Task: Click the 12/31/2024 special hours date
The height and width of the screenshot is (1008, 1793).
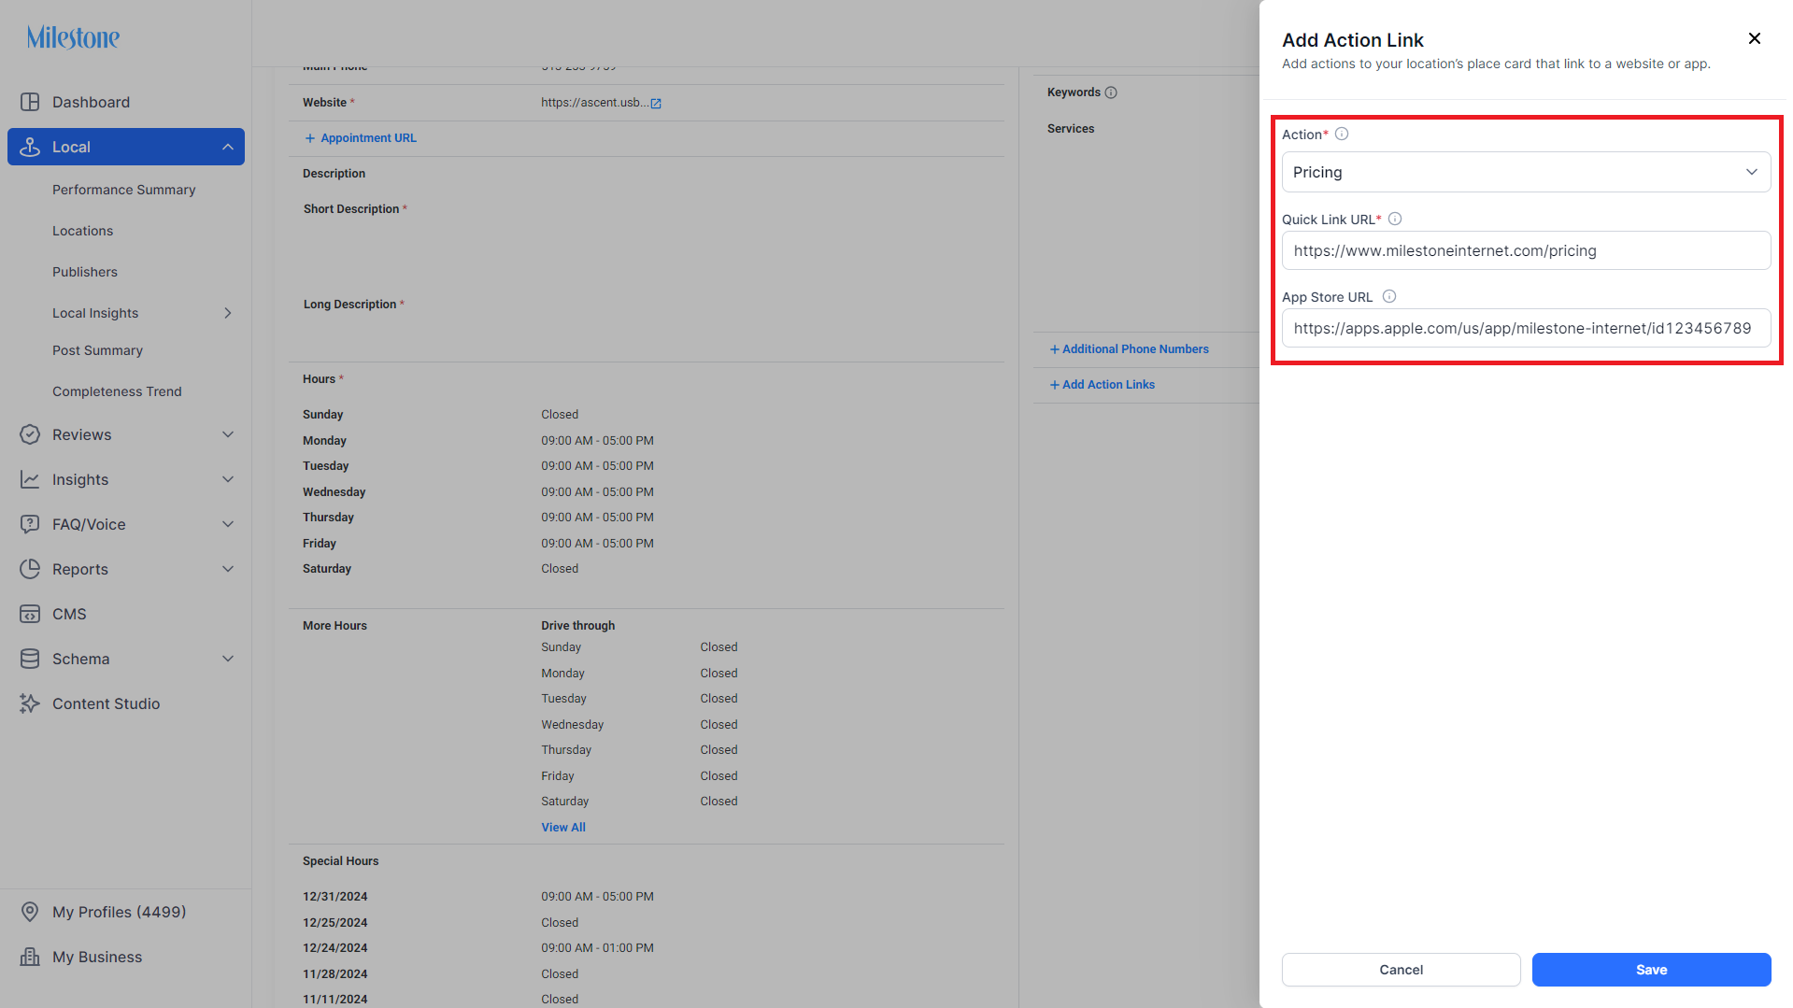Action: (334, 897)
